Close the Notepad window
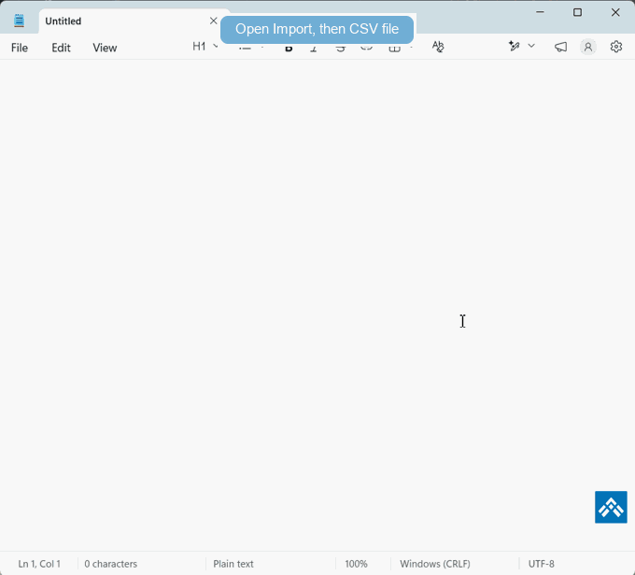 click(x=615, y=12)
